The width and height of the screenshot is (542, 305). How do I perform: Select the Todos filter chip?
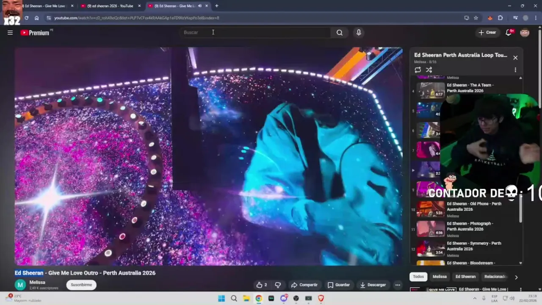click(x=418, y=277)
